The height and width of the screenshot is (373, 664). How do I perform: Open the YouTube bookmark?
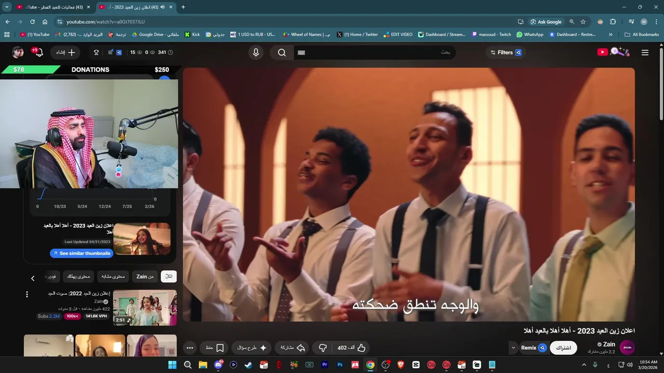35,35
